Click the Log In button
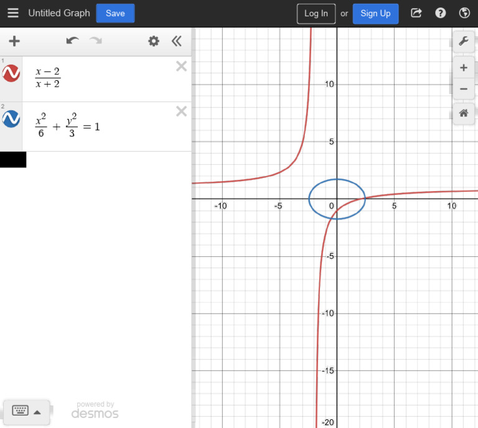This screenshot has width=478, height=428. click(316, 13)
